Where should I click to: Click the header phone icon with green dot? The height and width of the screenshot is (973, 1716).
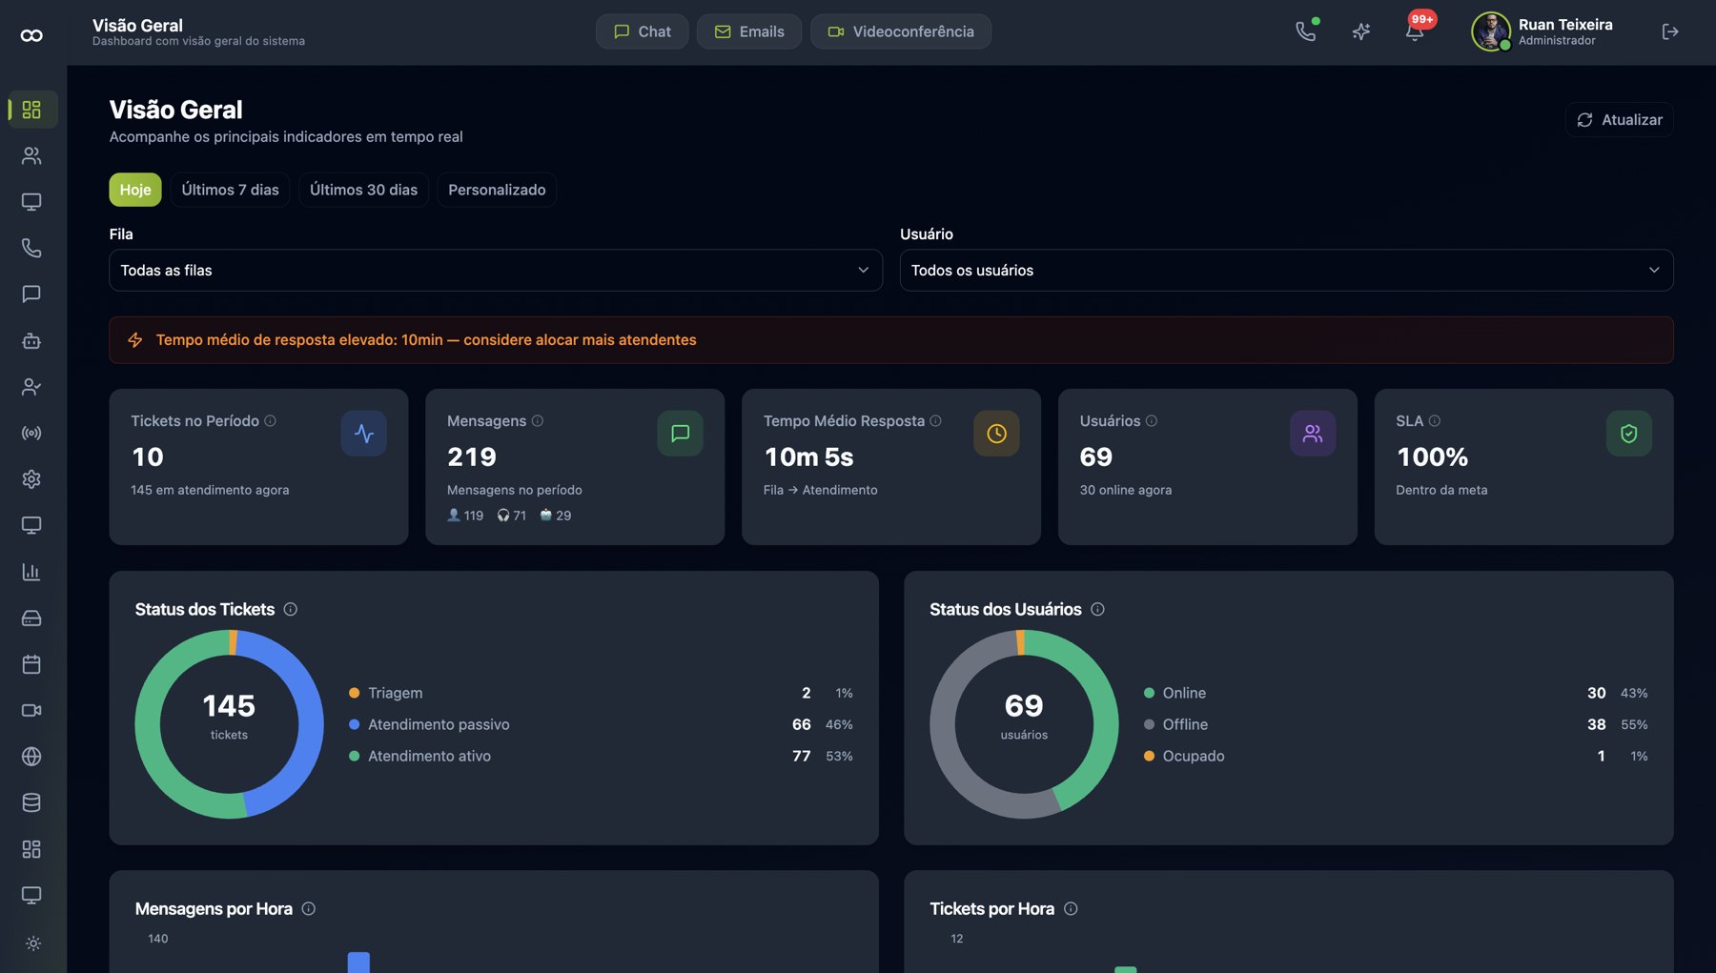(1306, 31)
